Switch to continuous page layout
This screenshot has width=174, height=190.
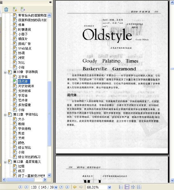click(127, 187)
